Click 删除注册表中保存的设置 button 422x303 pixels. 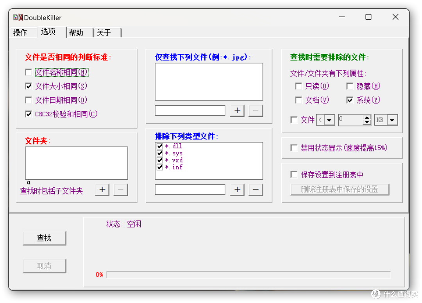pyautogui.click(x=340, y=189)
